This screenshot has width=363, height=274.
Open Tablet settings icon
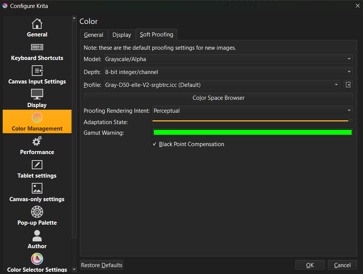[37, 165]
